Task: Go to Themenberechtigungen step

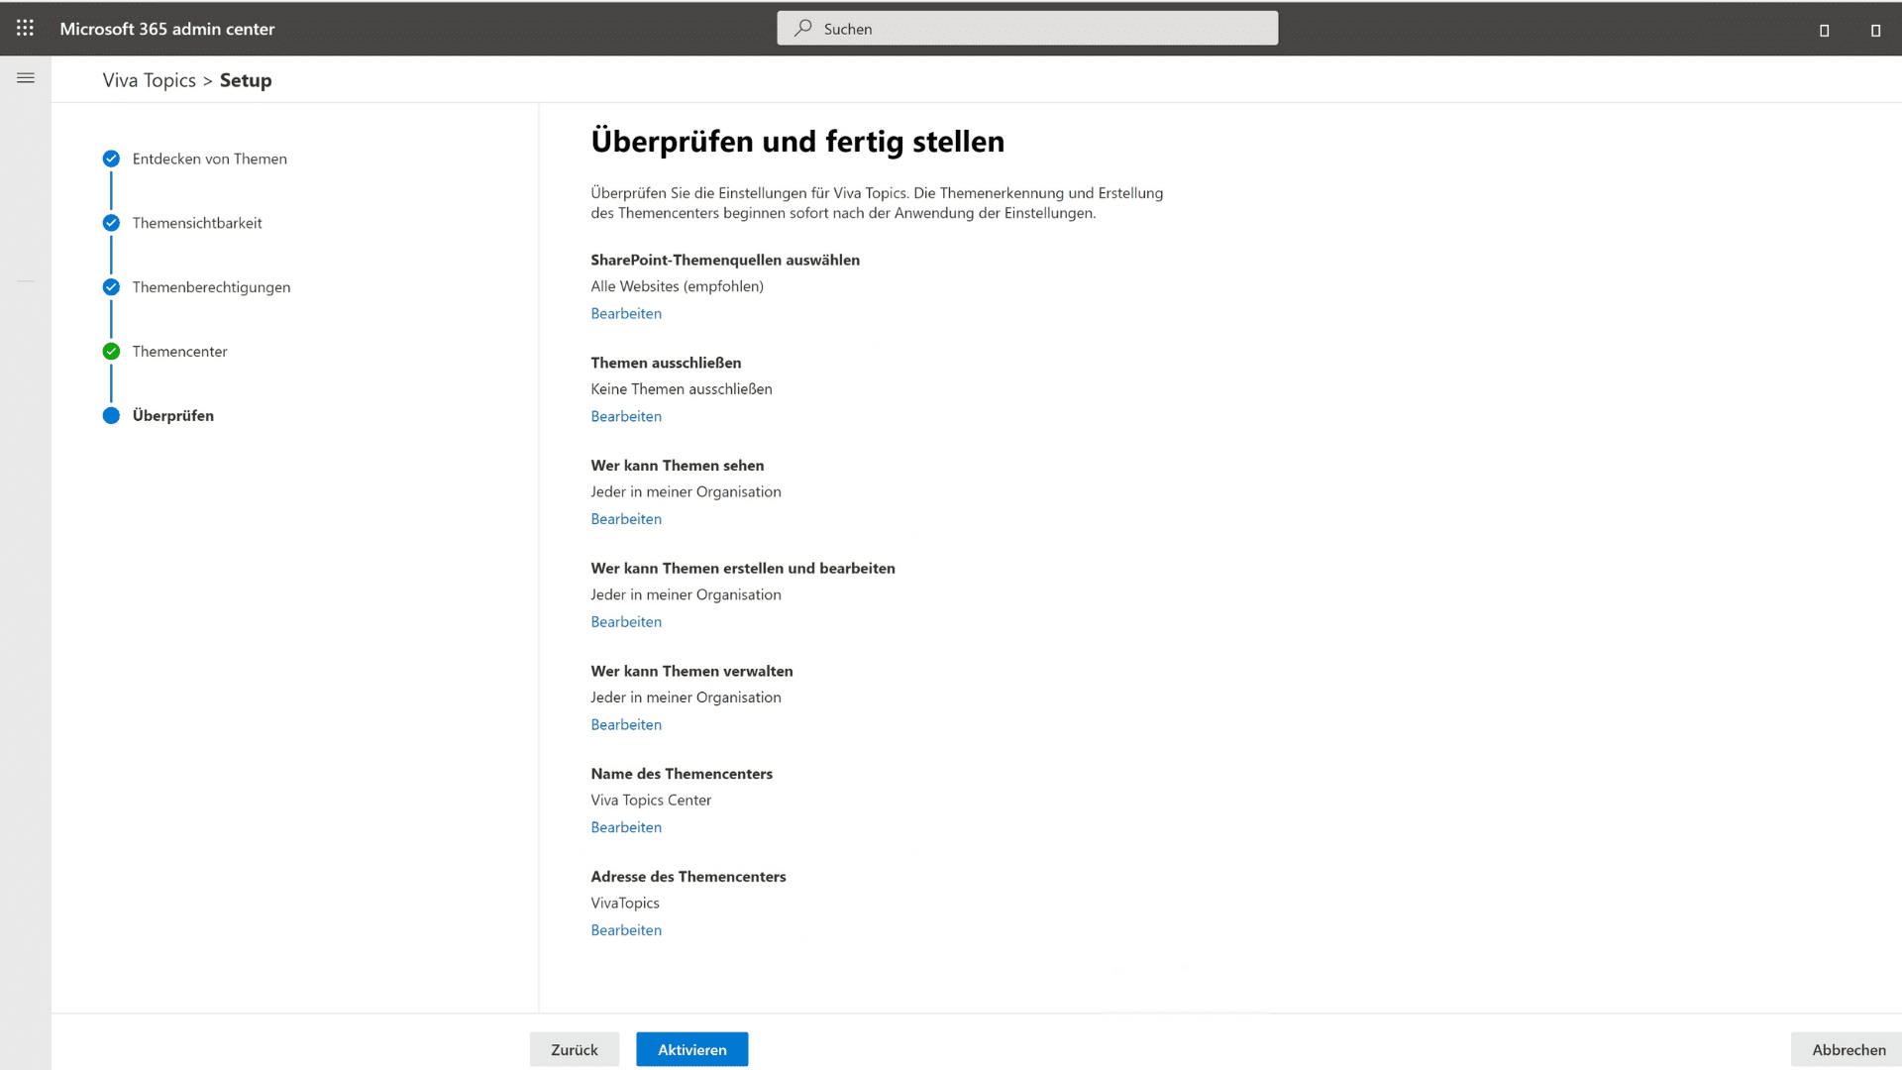Action: point(211,287)
